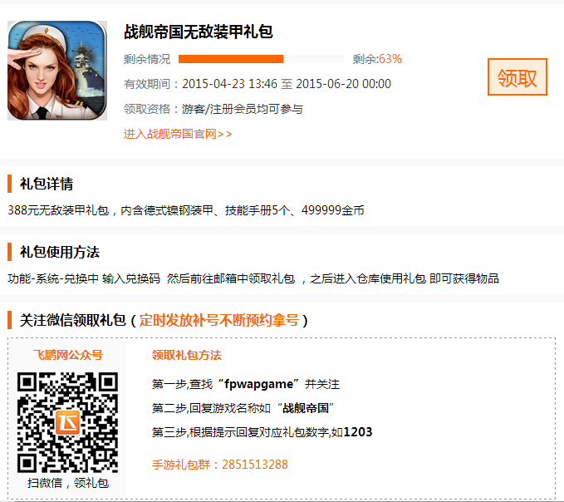
Task: Click the WeChat QR code image
Action: pos(67,422)
